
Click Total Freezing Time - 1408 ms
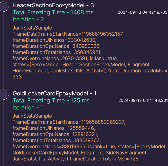click(53, 12)
